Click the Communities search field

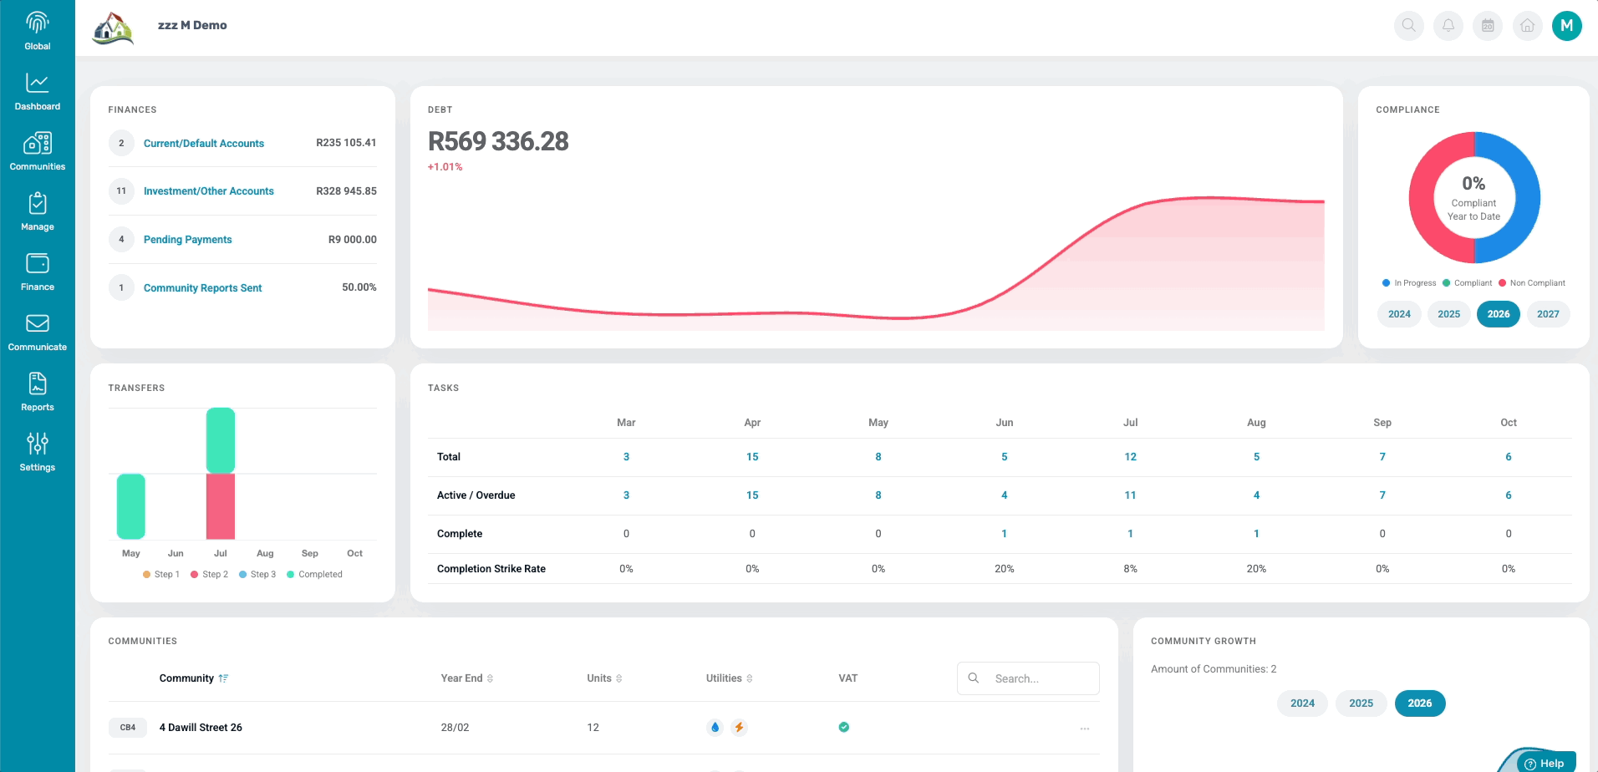click(1028, 678)
